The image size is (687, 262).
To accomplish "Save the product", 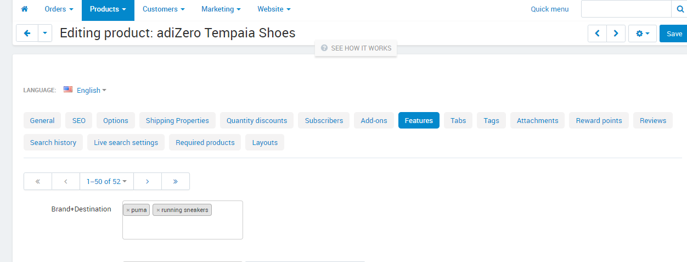I will pos(673,34).
